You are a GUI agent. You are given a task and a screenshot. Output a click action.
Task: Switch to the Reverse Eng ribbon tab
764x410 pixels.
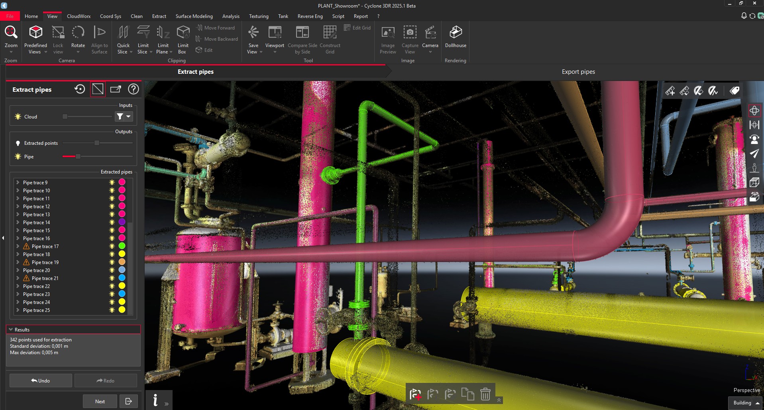(310, 16)
